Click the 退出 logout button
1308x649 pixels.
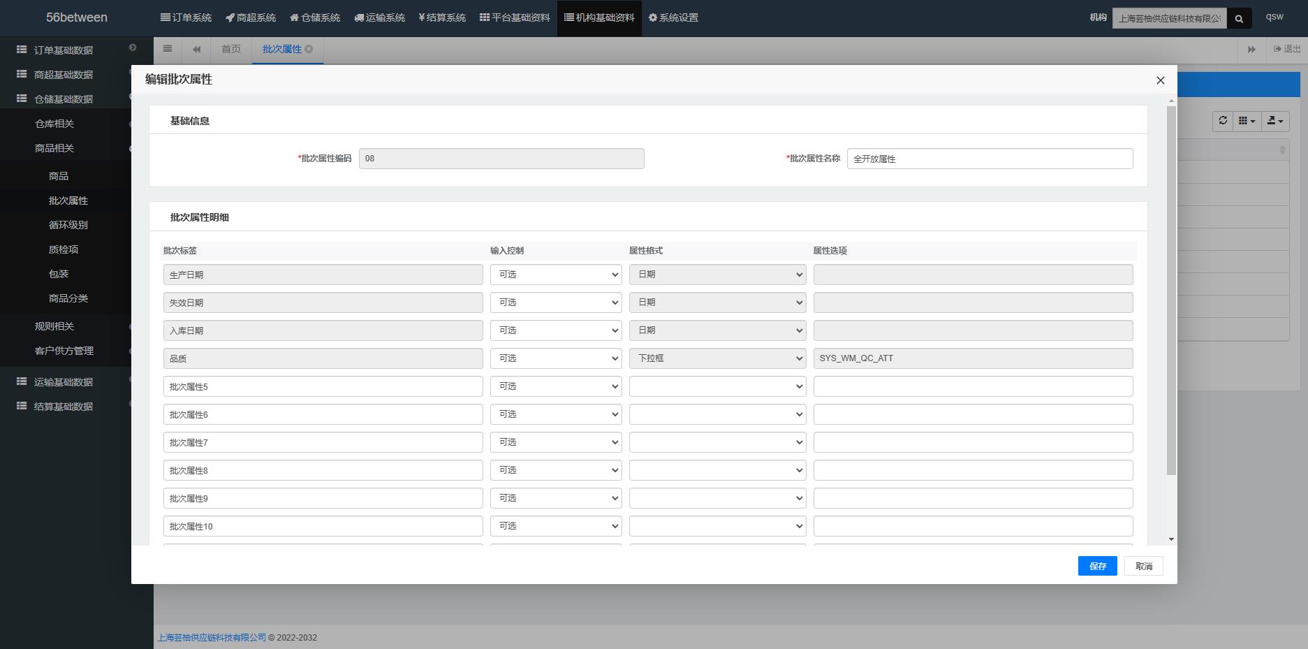click(x=1287, y=49)
